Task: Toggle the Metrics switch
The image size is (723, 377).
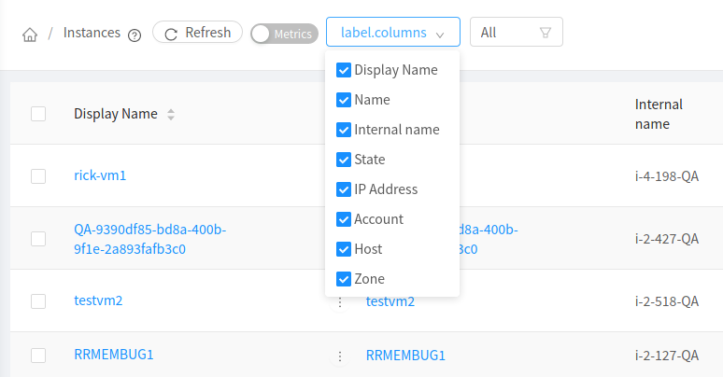Action: (x=285, y=34)
